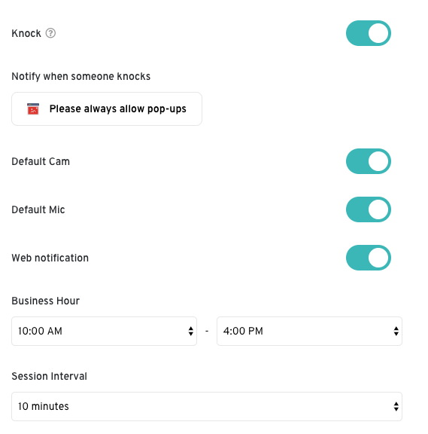Click the Notify when someone knocks label

pyautogui.click(x=81, y=76)
